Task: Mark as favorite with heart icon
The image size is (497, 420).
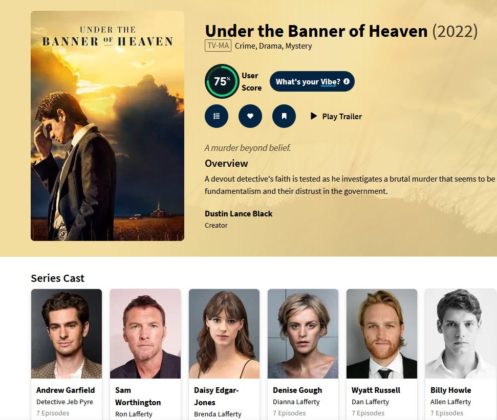Action: [x=250, y=116]
